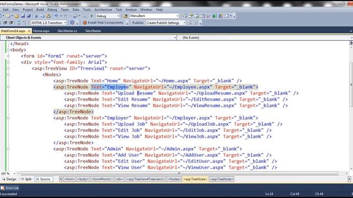Save the current file
Image resolution: width=353 pixels, height=198 pixels.
click(x=23, y=16)
